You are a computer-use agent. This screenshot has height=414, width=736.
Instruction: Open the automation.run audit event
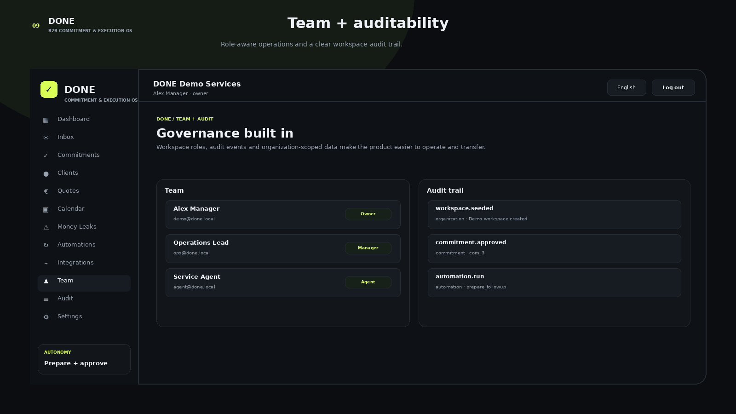pos(554,282)
